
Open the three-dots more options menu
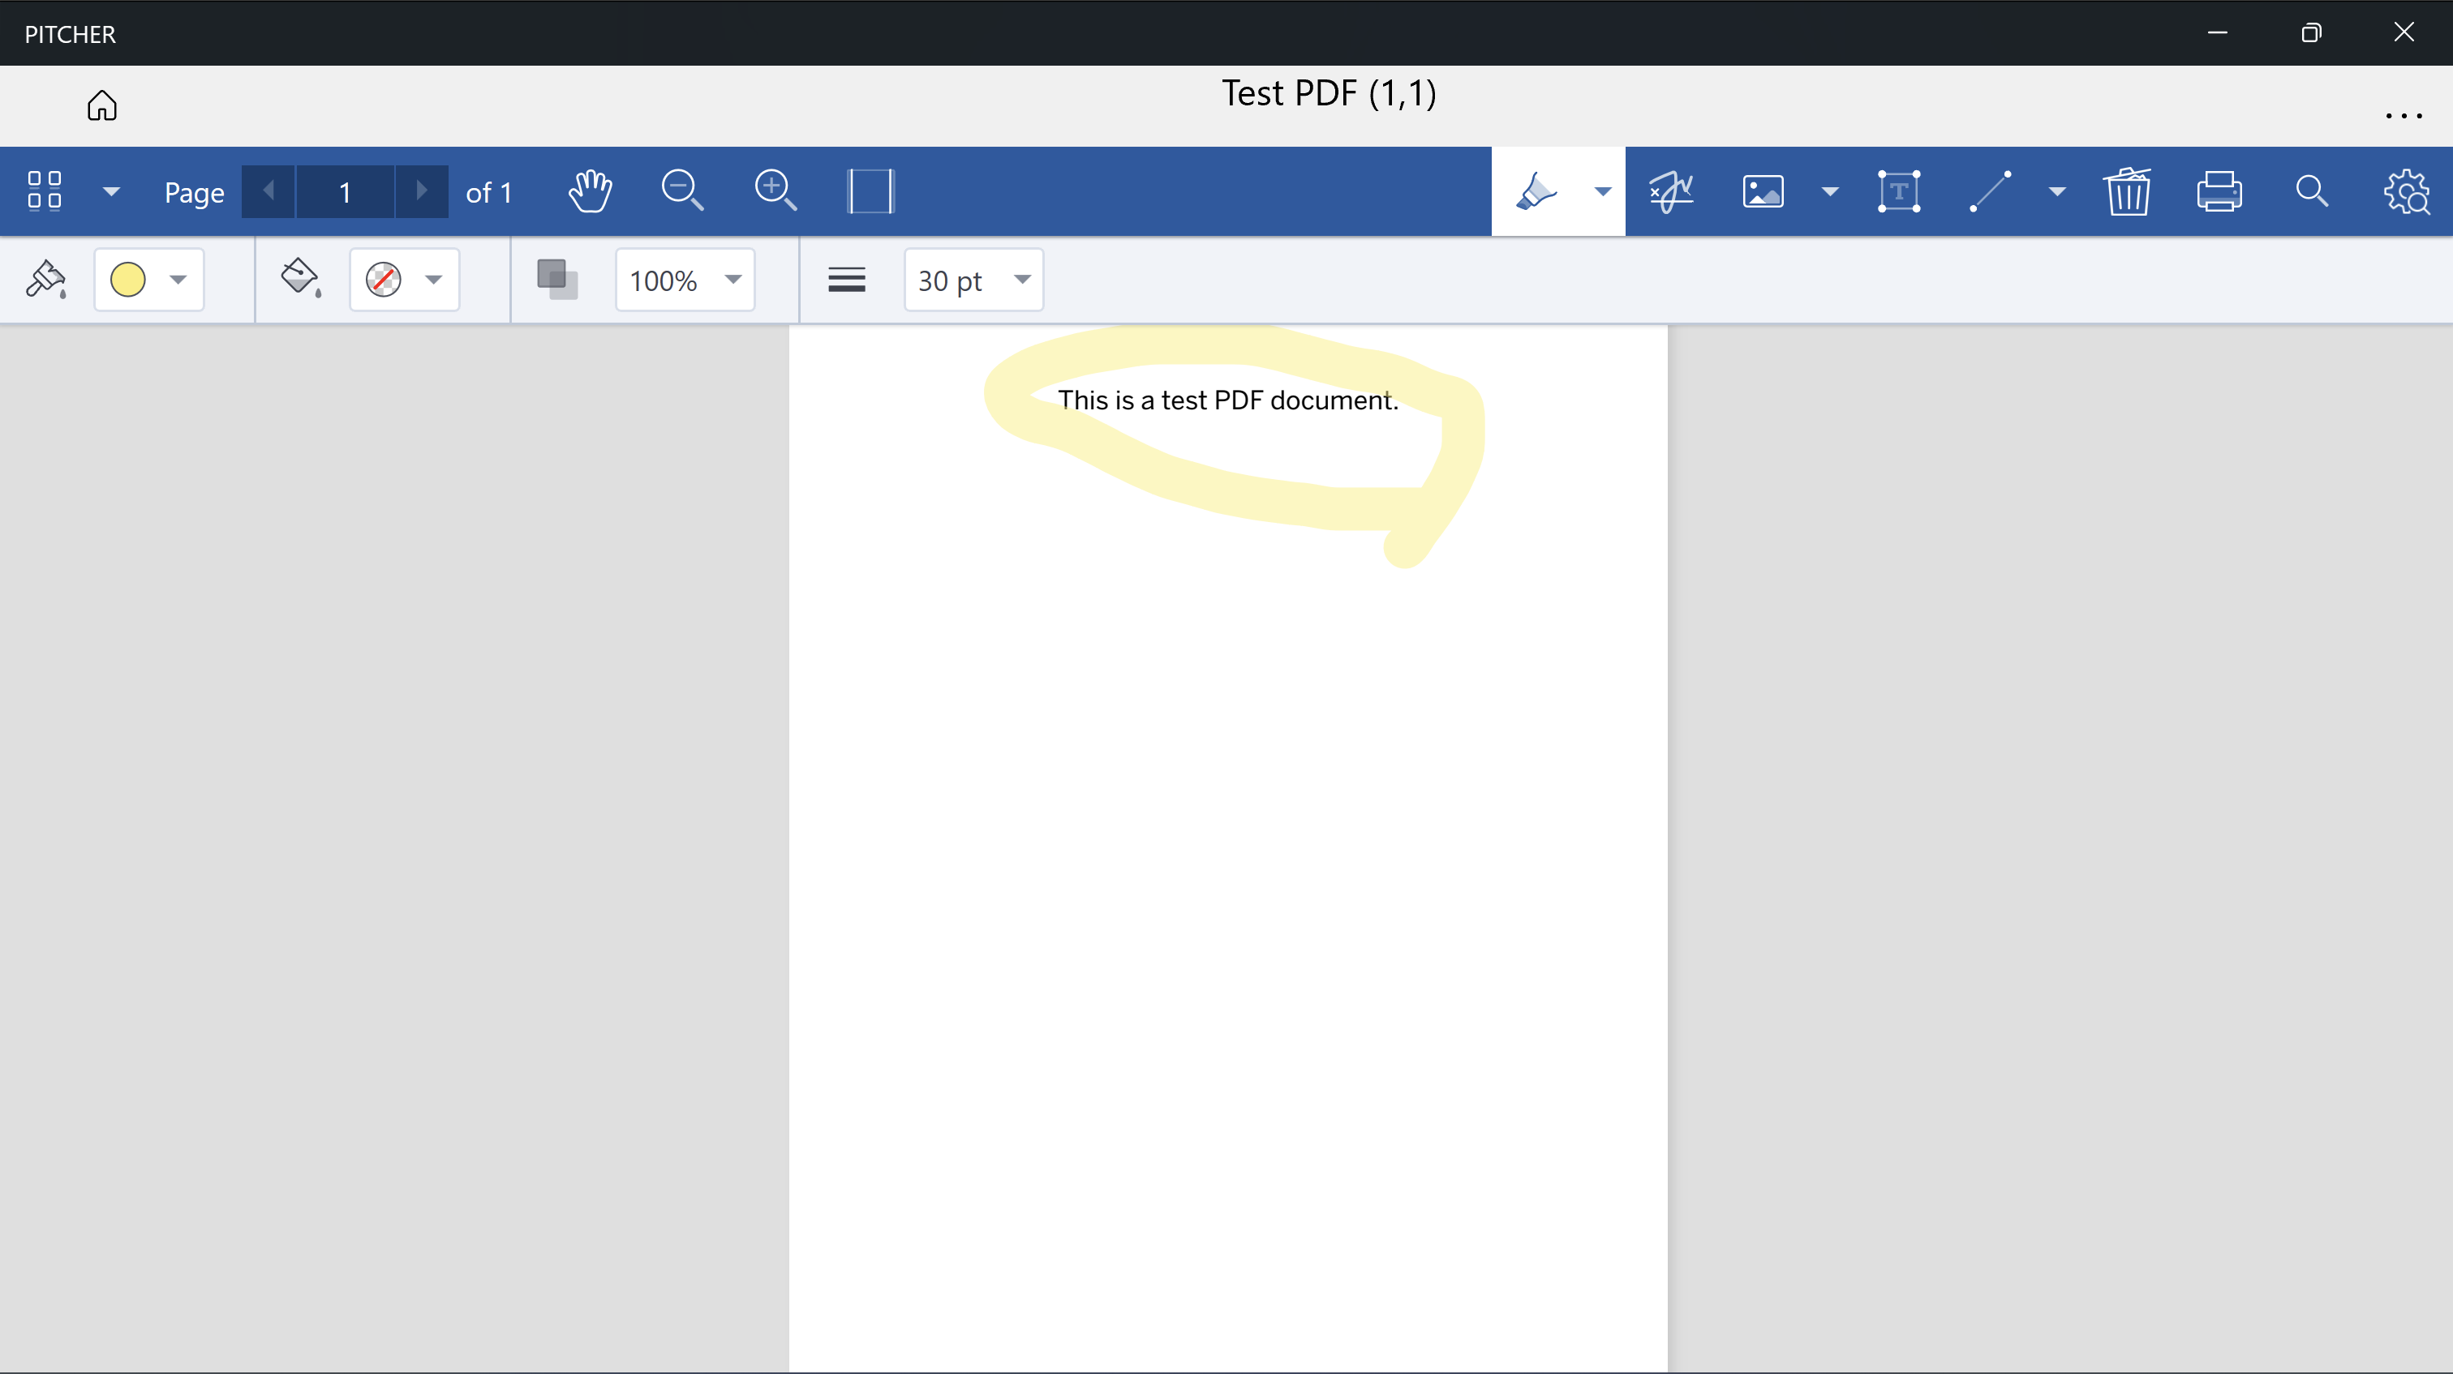[x=2403, y=116]
